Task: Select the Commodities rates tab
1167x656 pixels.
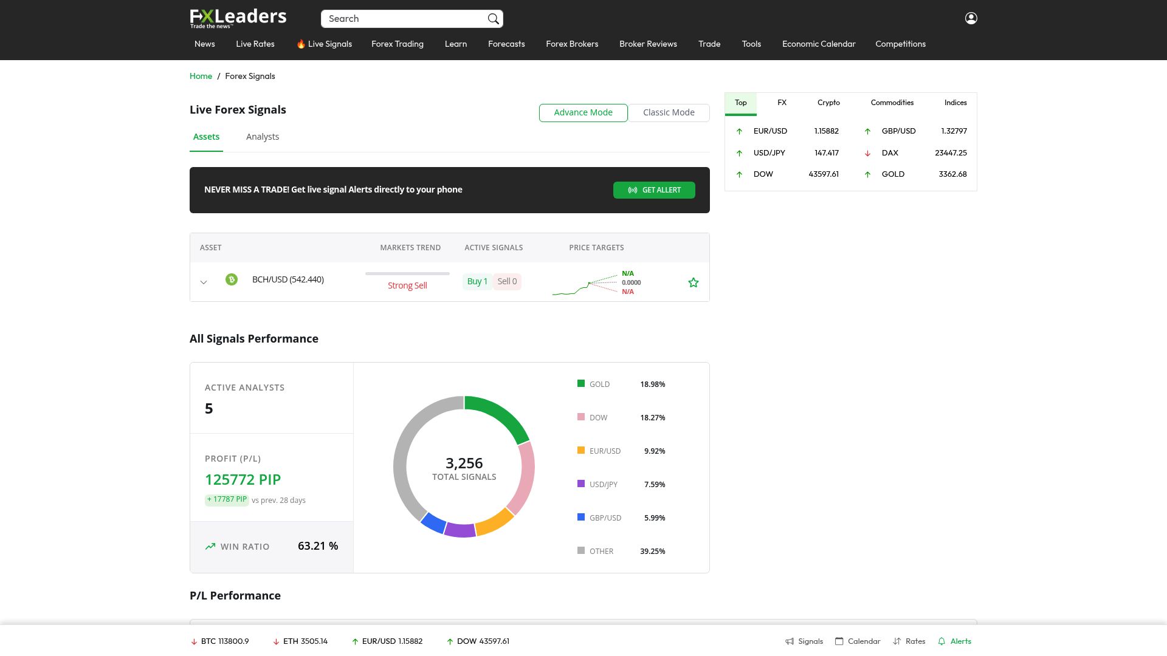Action: coord(892,103)
